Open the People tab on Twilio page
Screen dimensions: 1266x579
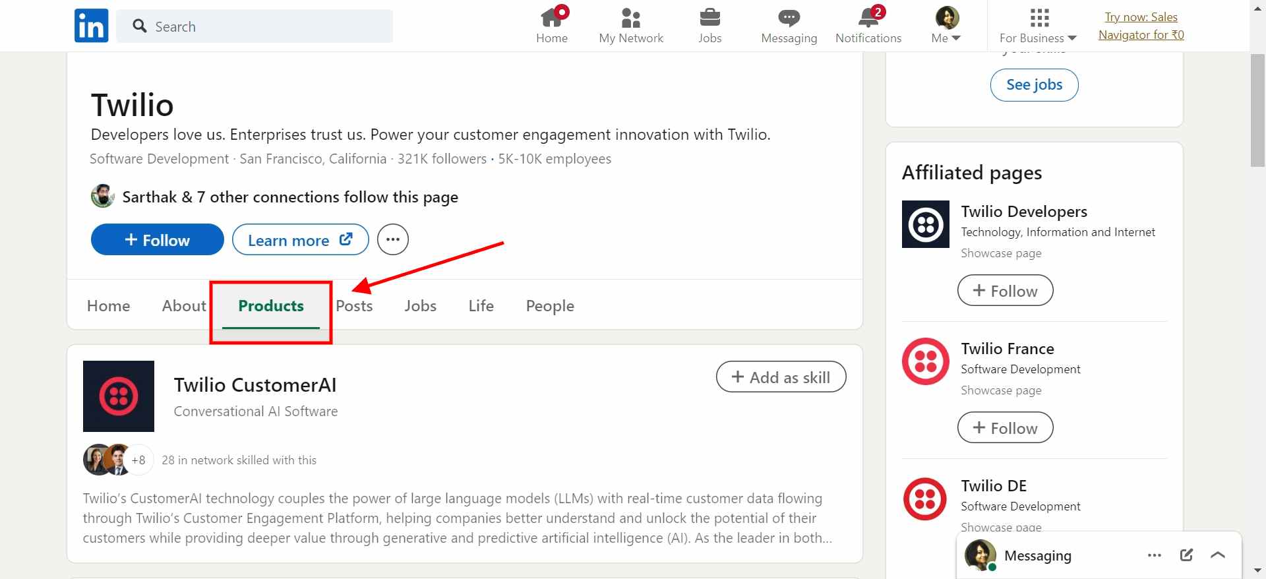tap(549, 305)
